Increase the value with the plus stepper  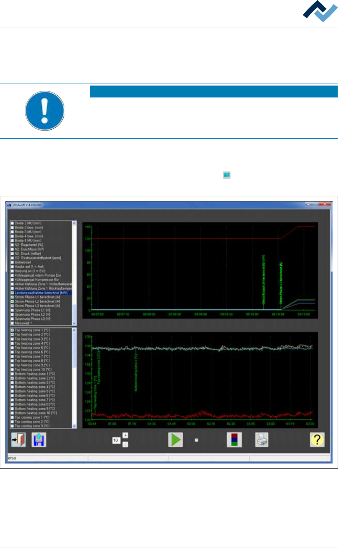point(125,435)
